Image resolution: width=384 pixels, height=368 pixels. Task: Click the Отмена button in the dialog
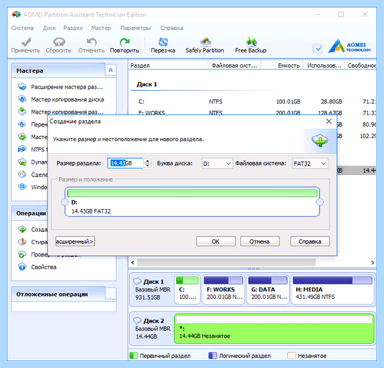tap(260, 241)
